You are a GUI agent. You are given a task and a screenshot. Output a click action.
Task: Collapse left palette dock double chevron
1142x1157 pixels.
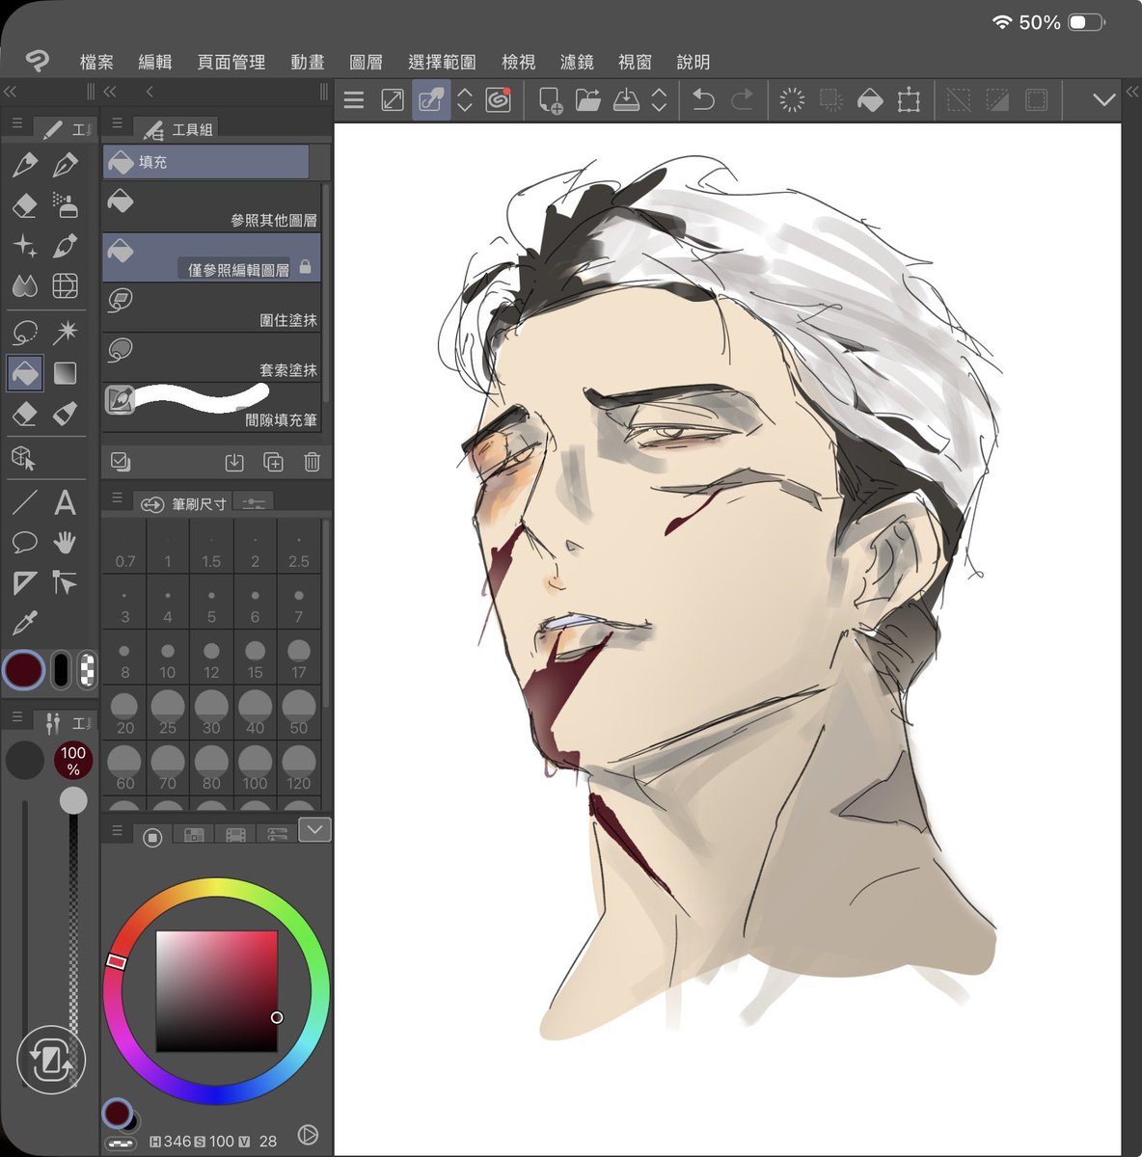10,92
